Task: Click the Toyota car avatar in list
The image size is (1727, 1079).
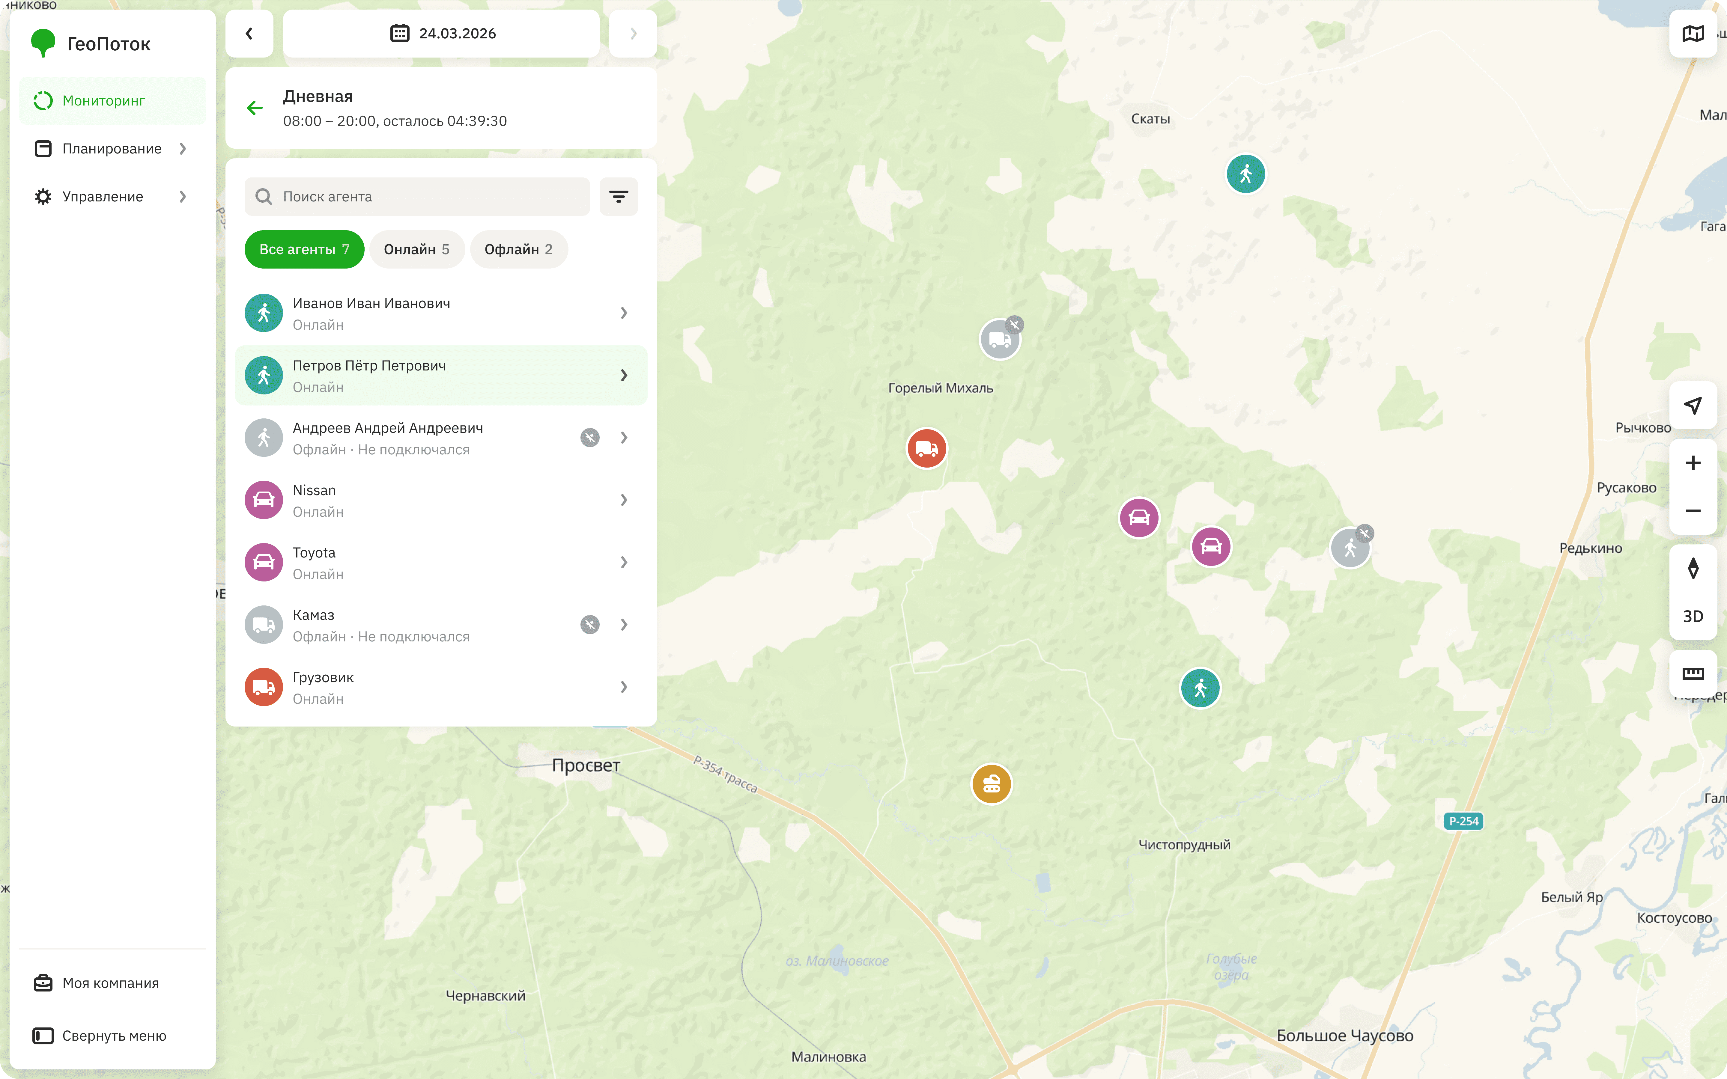Action: click(x=264, y=562)
